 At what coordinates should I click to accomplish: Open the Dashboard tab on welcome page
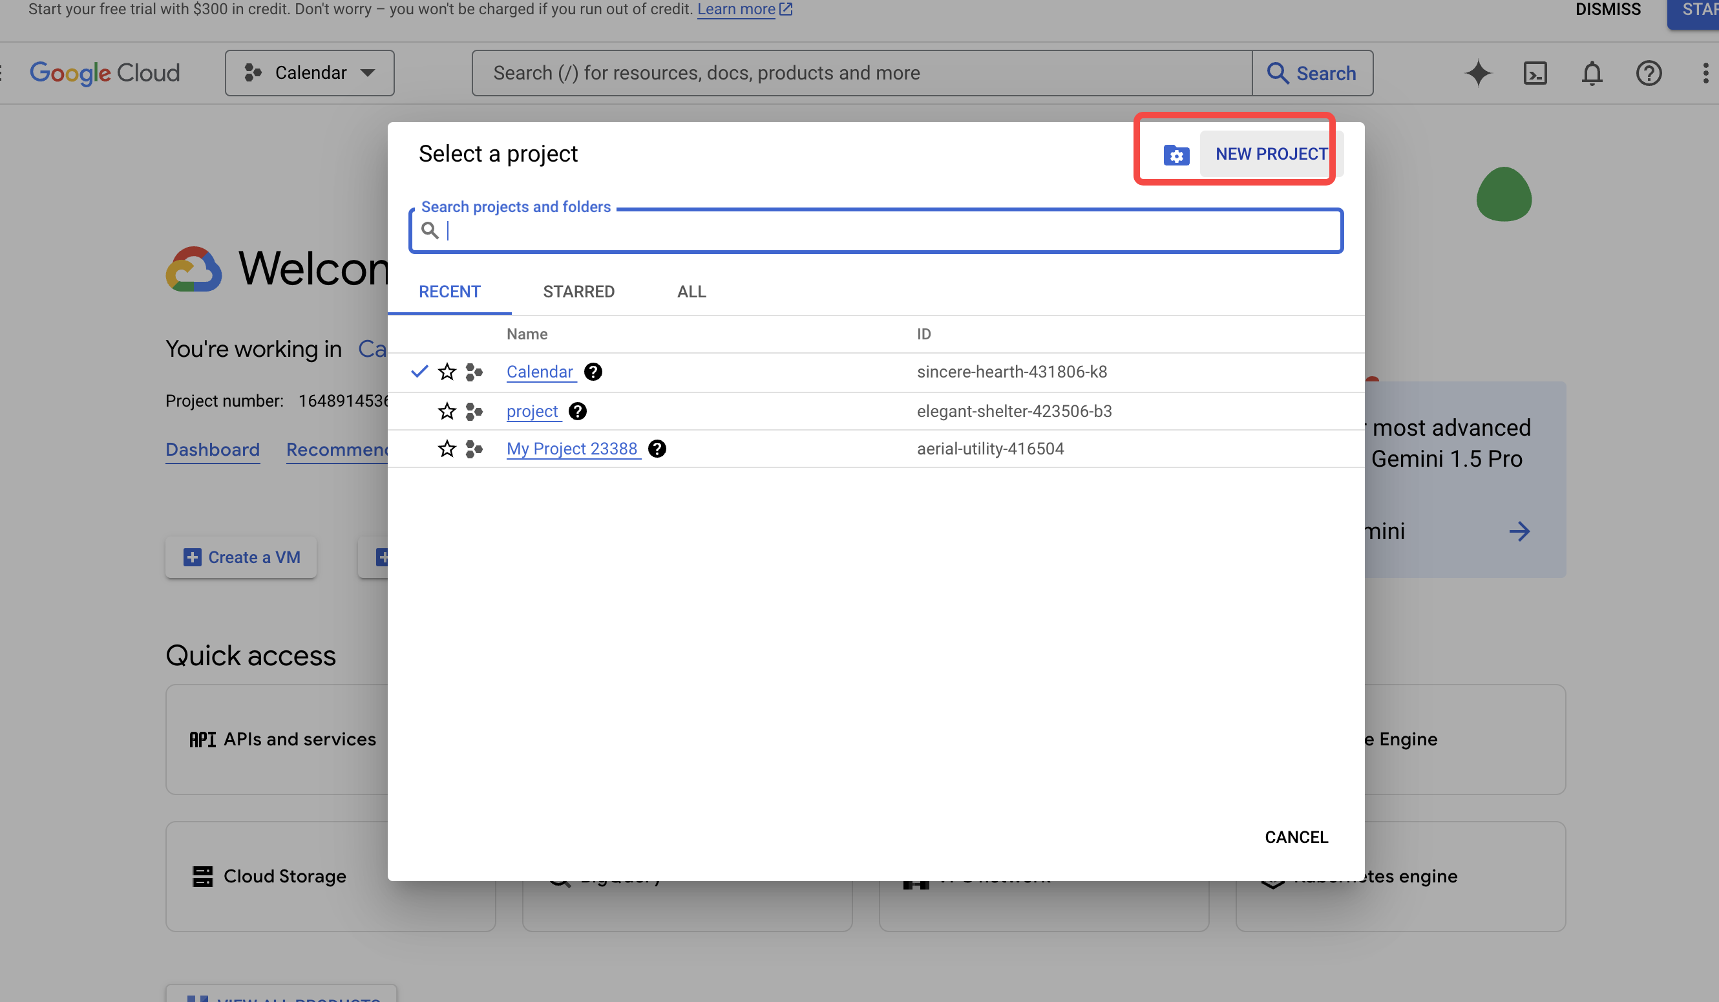212,449
